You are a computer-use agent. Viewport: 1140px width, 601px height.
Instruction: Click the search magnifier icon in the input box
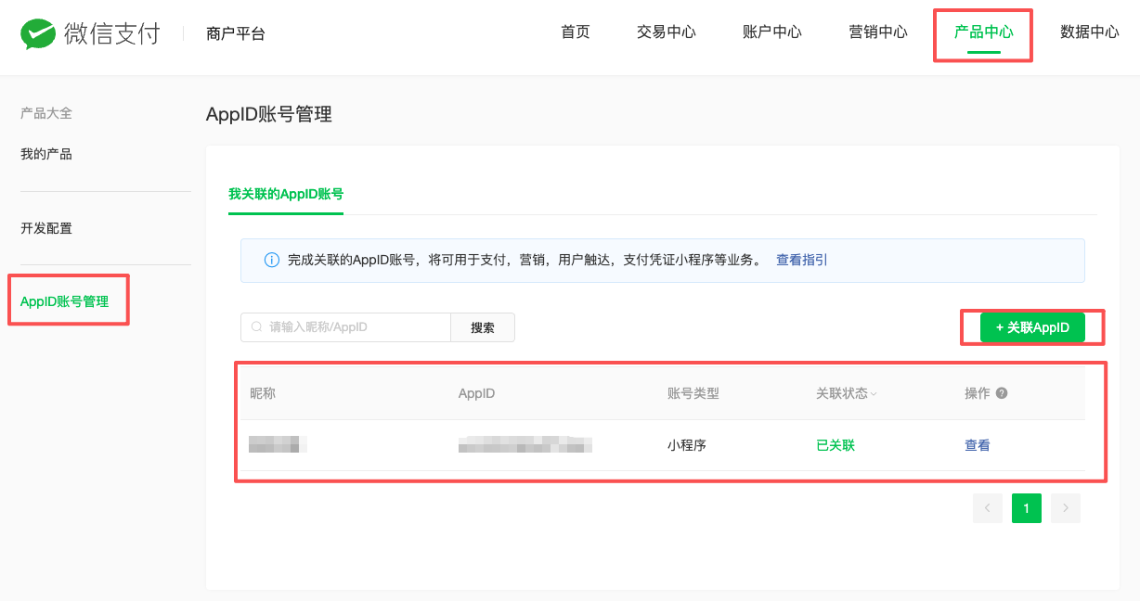pos(257,327)
